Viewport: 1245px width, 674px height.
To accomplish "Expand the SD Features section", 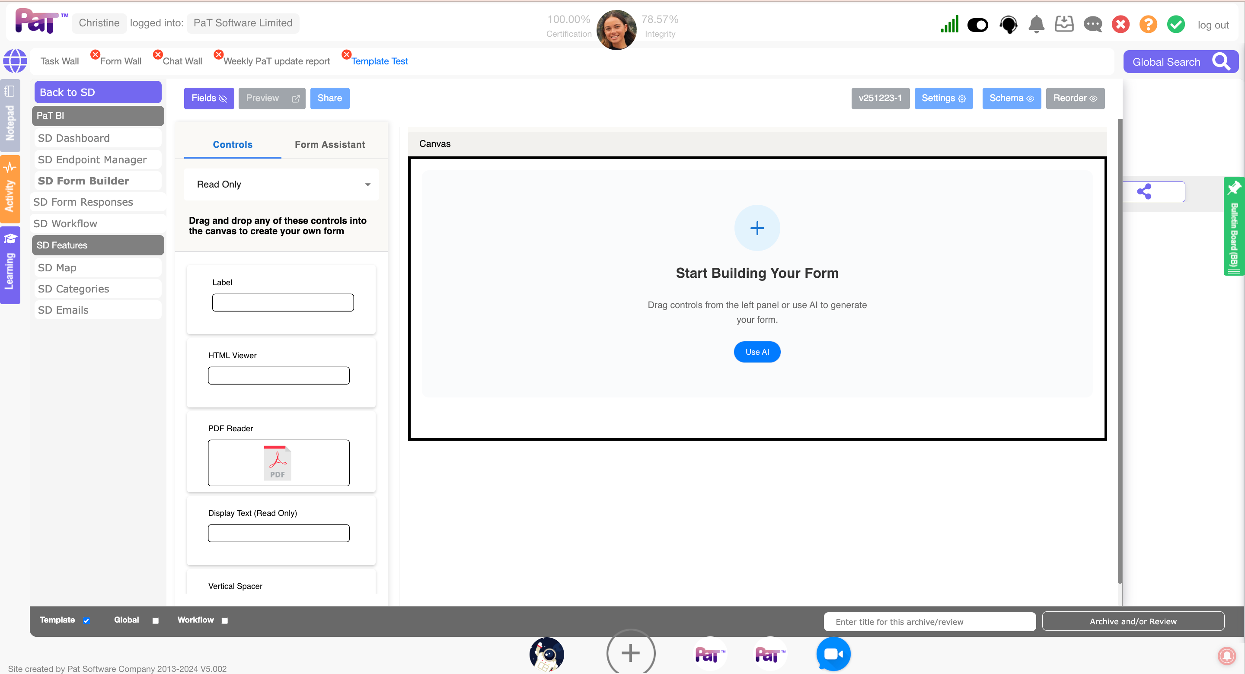I will click(98, 245).
